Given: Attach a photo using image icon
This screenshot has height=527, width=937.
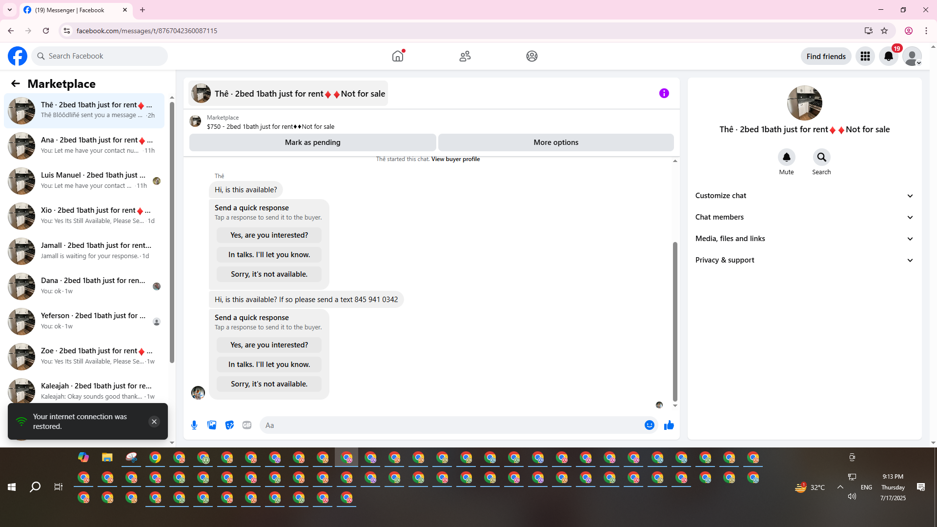Looking at the screenshot, I should click(212, 425).
